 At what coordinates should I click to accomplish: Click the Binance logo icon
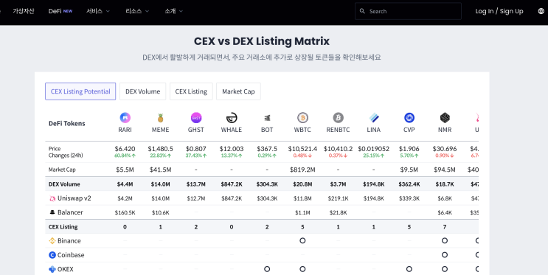pos(52,241)
